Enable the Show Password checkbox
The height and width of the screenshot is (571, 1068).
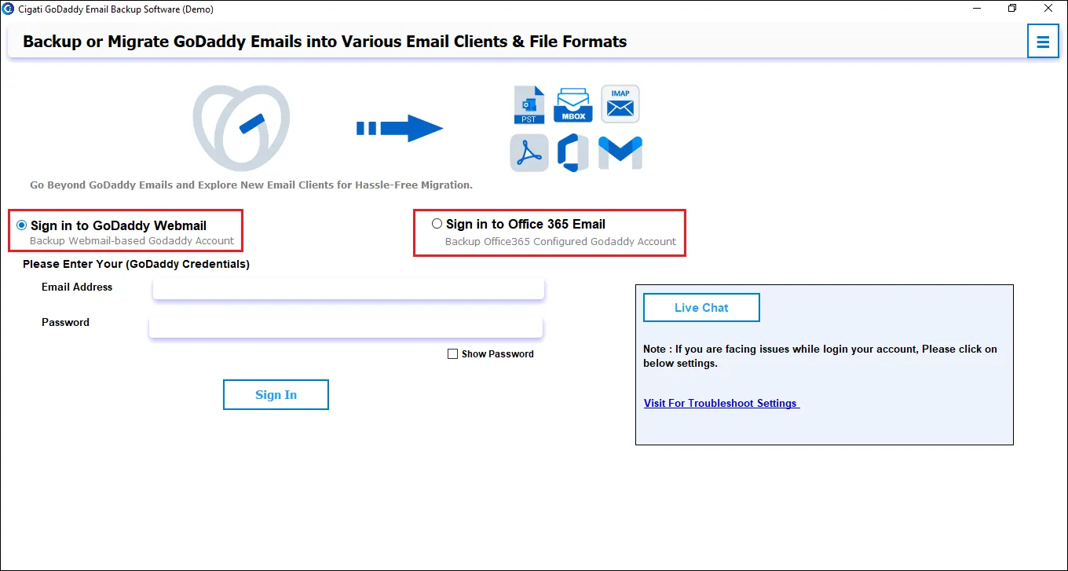coord(452,354)
